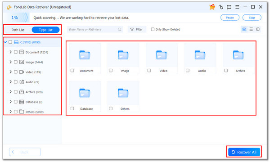Click the Image folder thumbnail

click(x=123, y=55)
